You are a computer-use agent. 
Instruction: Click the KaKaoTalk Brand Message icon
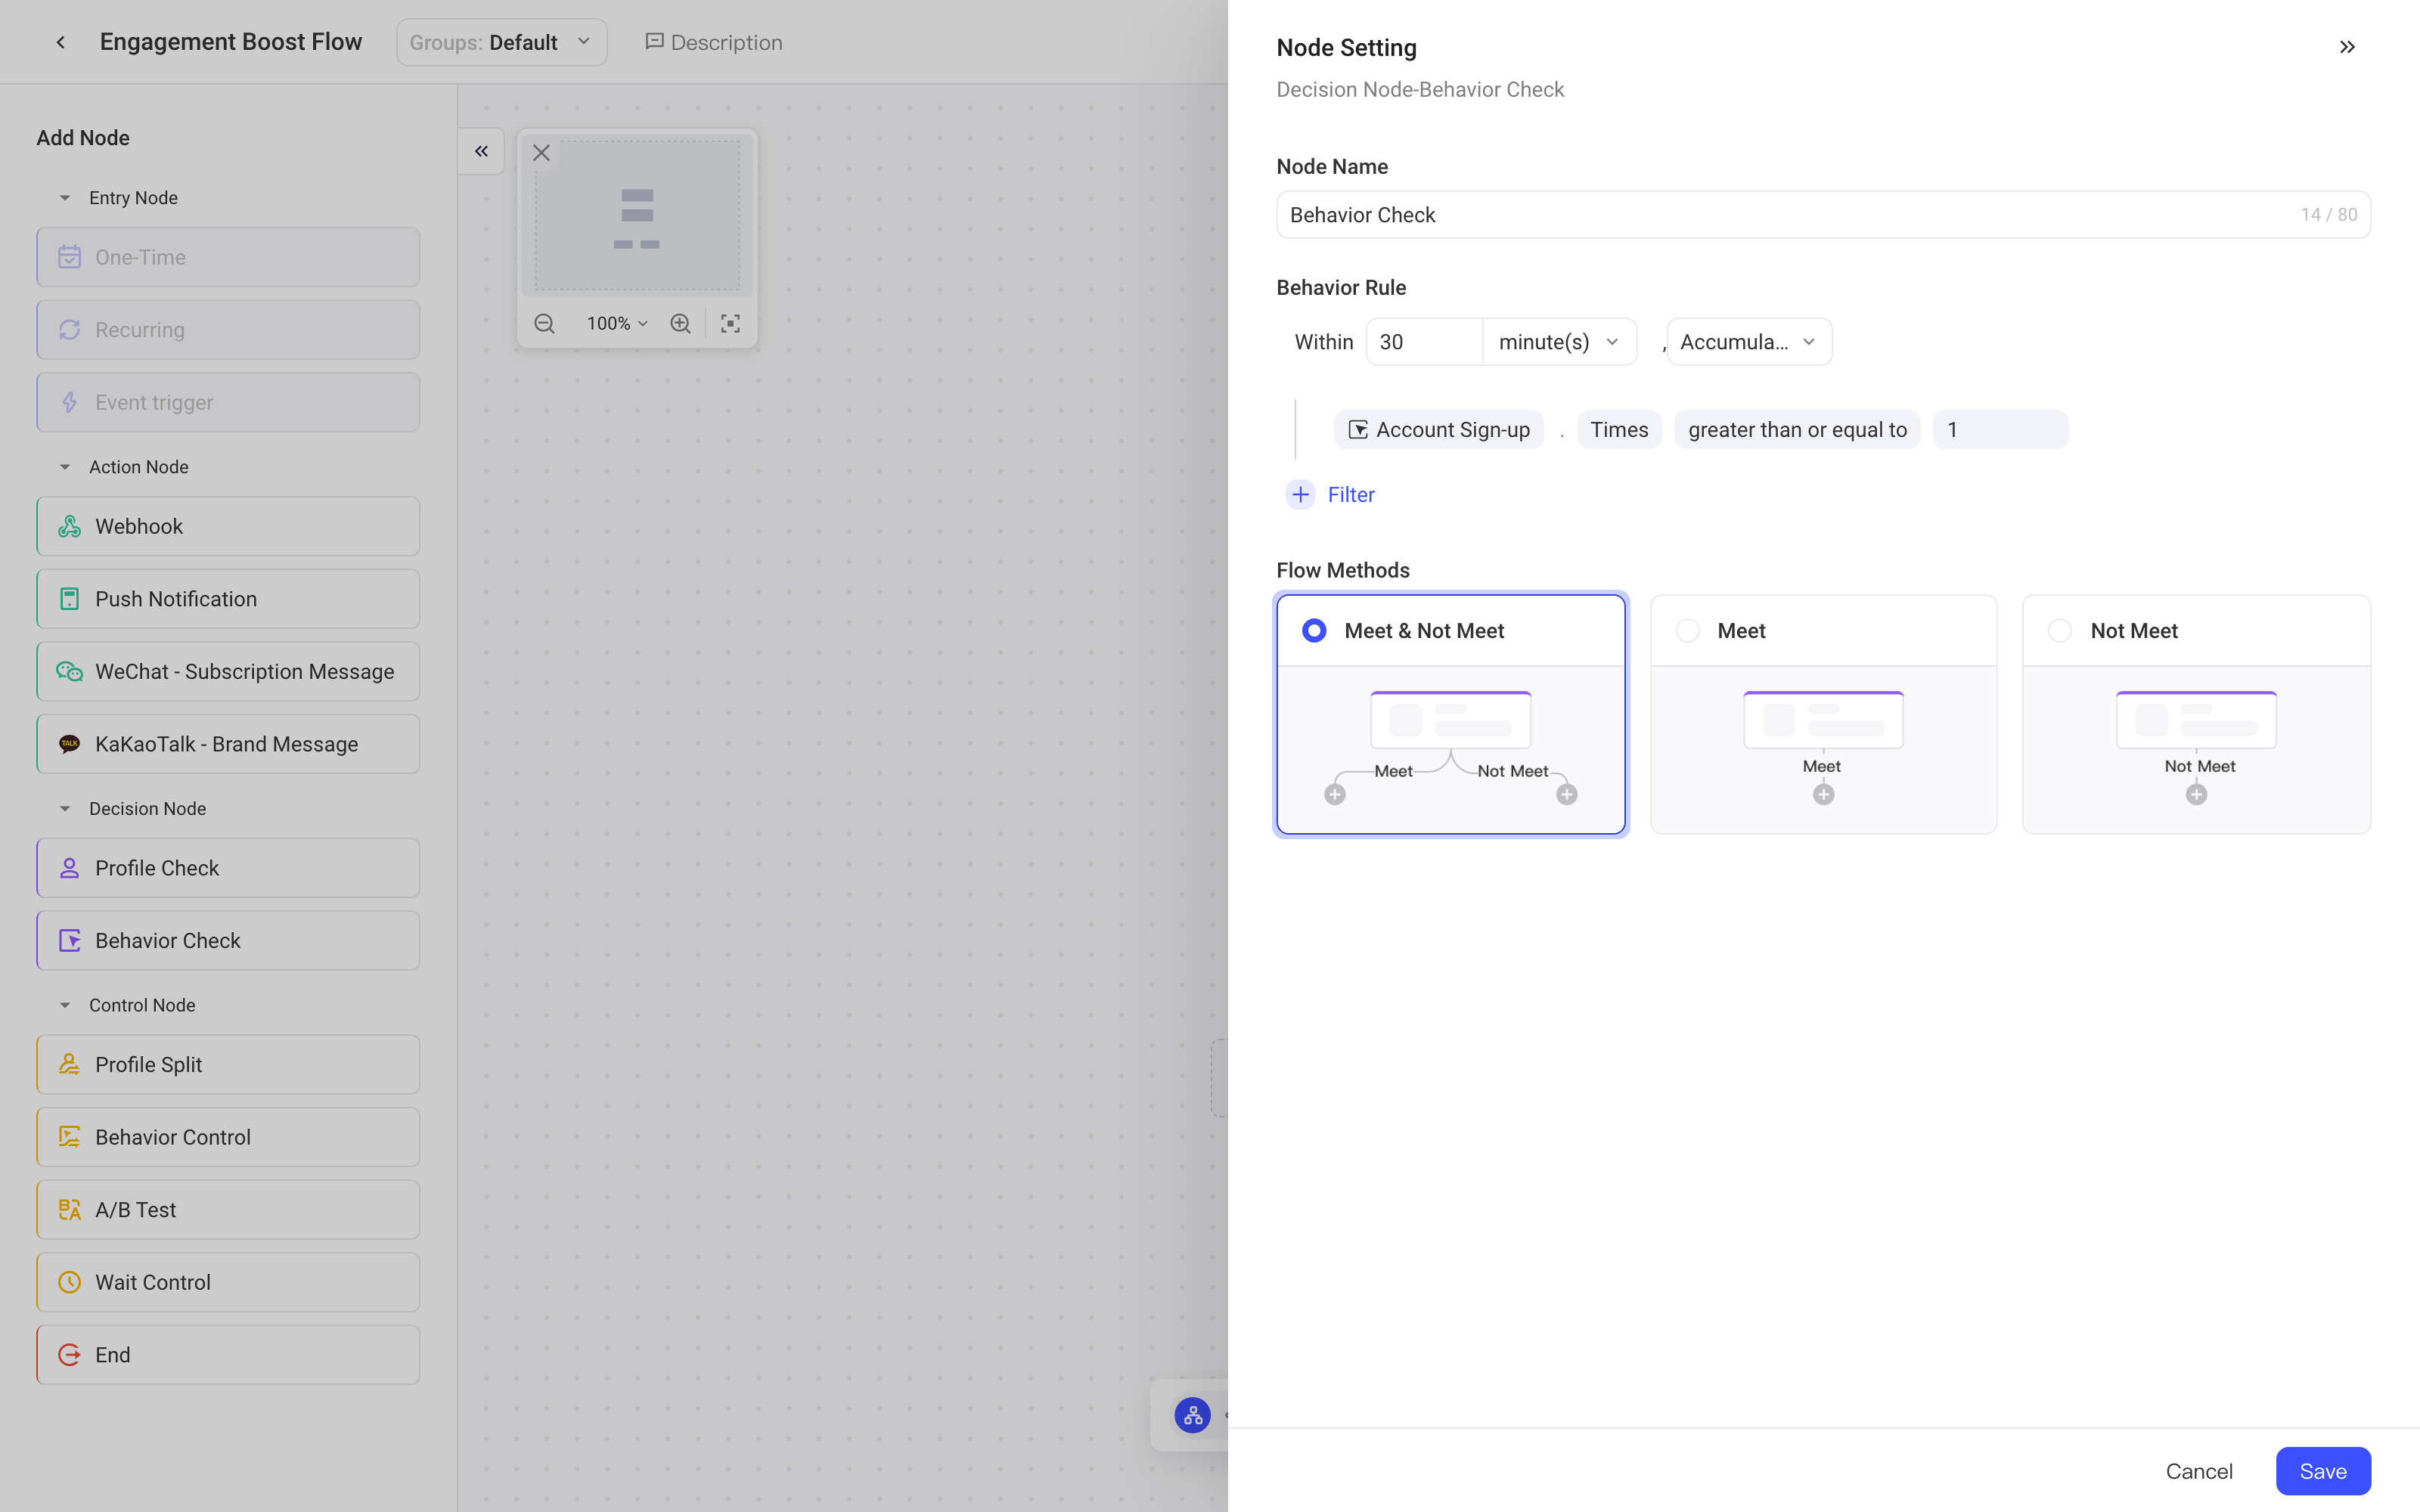click(x=69, y=744)
